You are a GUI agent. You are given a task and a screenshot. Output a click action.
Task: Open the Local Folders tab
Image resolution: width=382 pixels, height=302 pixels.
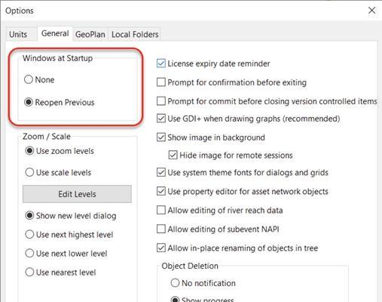point(135,34)
